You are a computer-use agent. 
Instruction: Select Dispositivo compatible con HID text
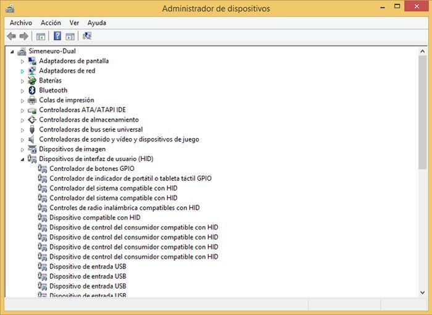[x=95, y=218]
